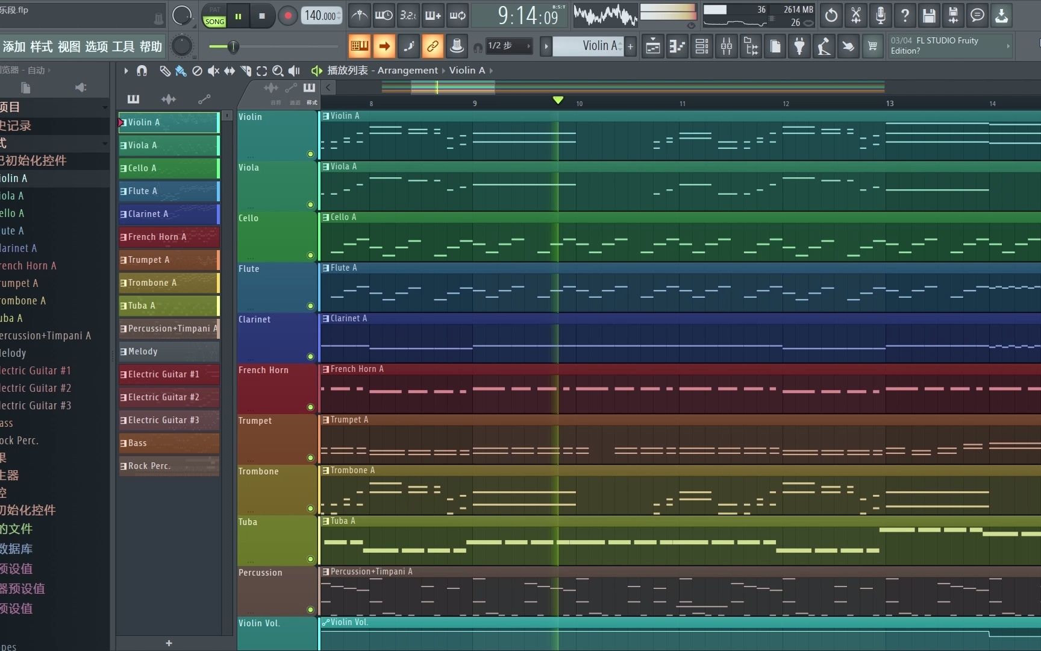Toggle mute dot on Tuba track

(311, 559)
